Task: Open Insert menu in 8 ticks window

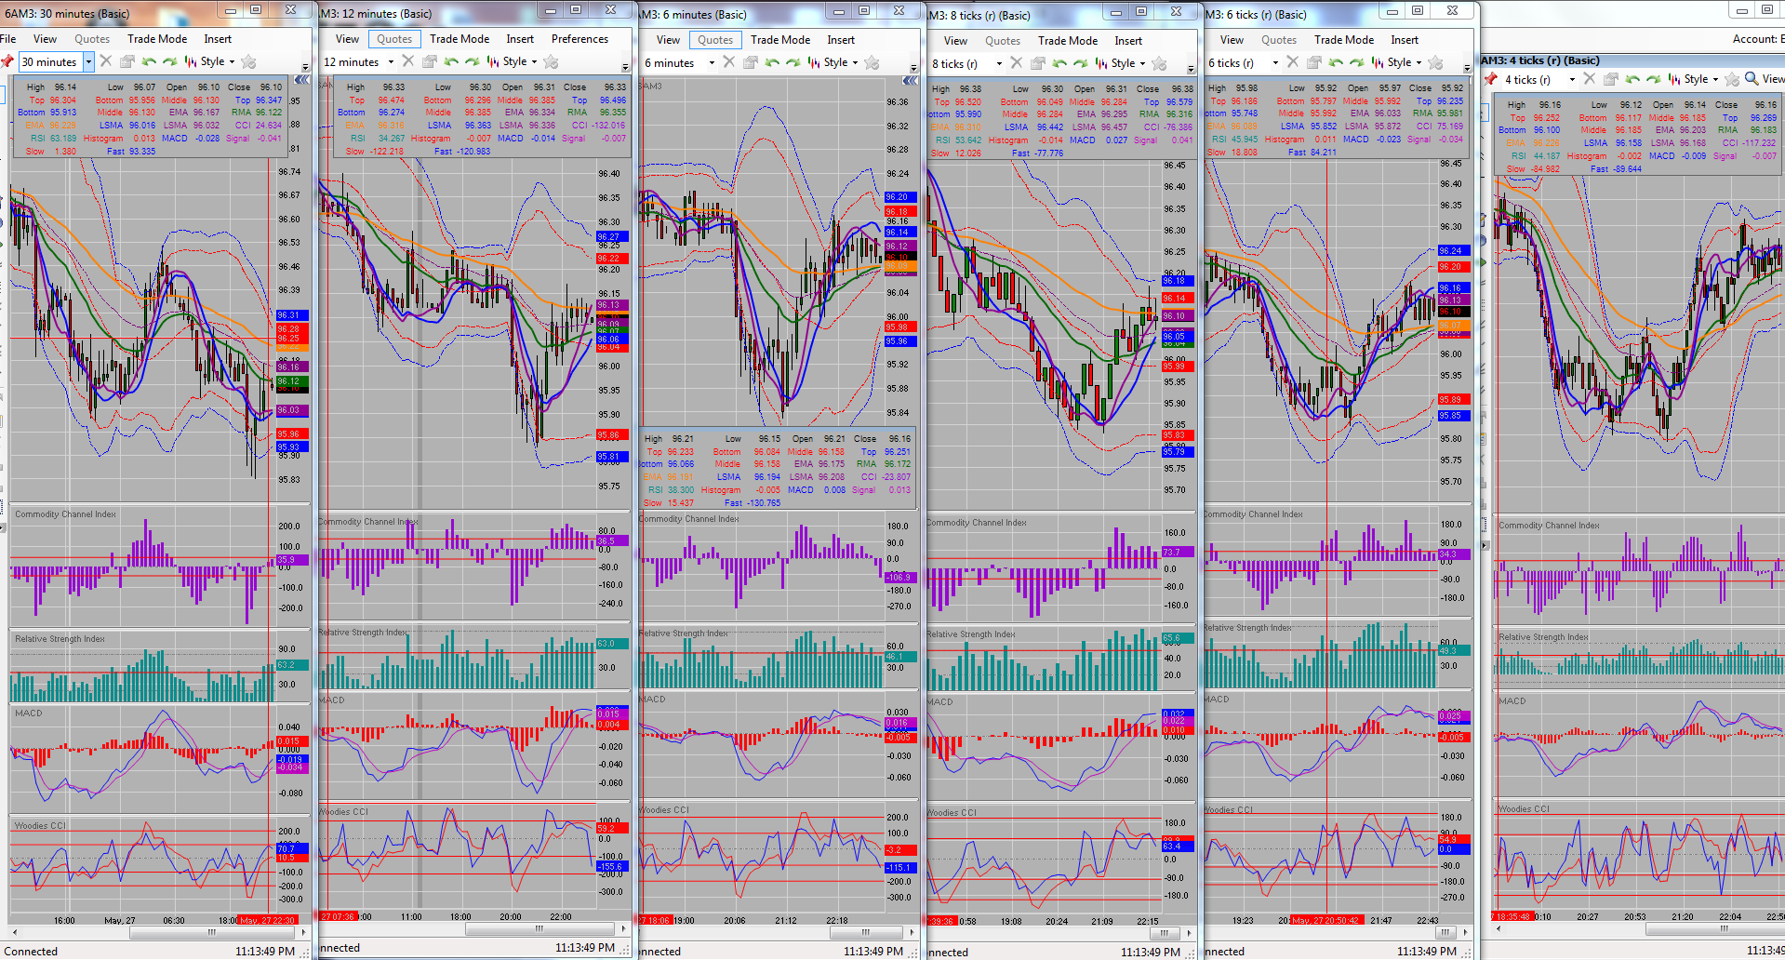Action: pyautogui.click(x=1128, y=41)
